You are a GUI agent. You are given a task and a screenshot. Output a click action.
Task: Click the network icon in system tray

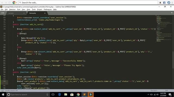pos(155,95)
